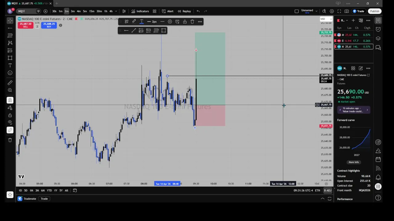This screenshot has width=394, height=221.
Task: Select the Text tool in left sidebar
Action: (10, 65)
